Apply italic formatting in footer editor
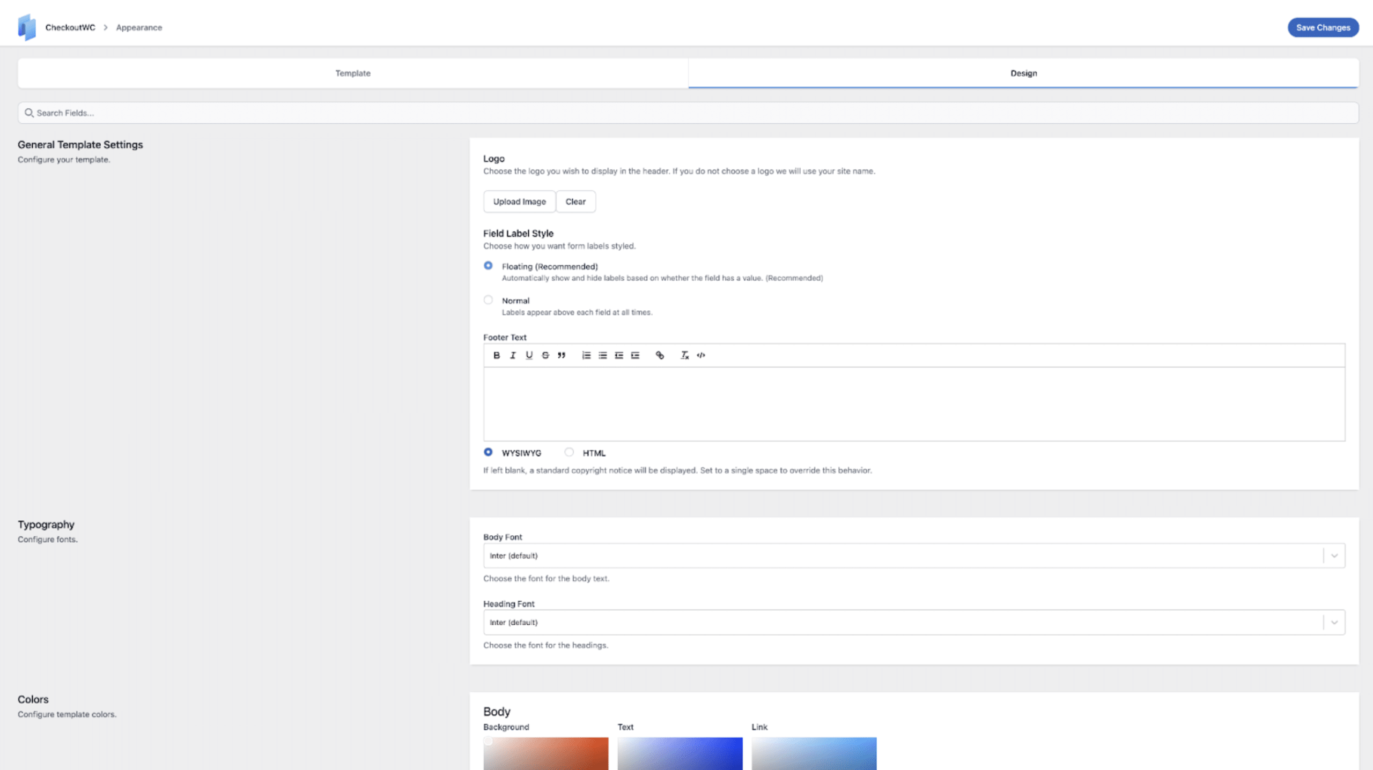 pos(513,355)
